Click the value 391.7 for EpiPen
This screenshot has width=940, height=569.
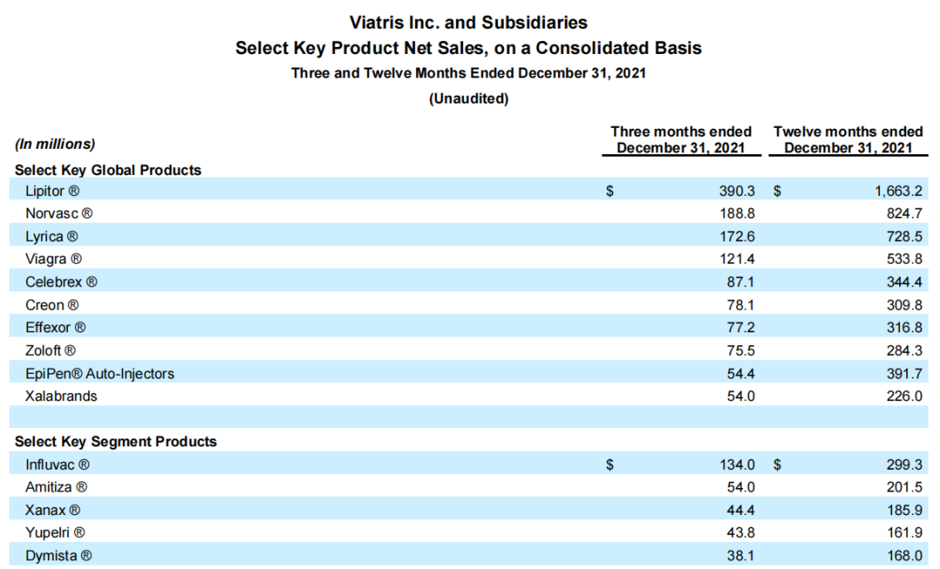[x=904, y=374]
